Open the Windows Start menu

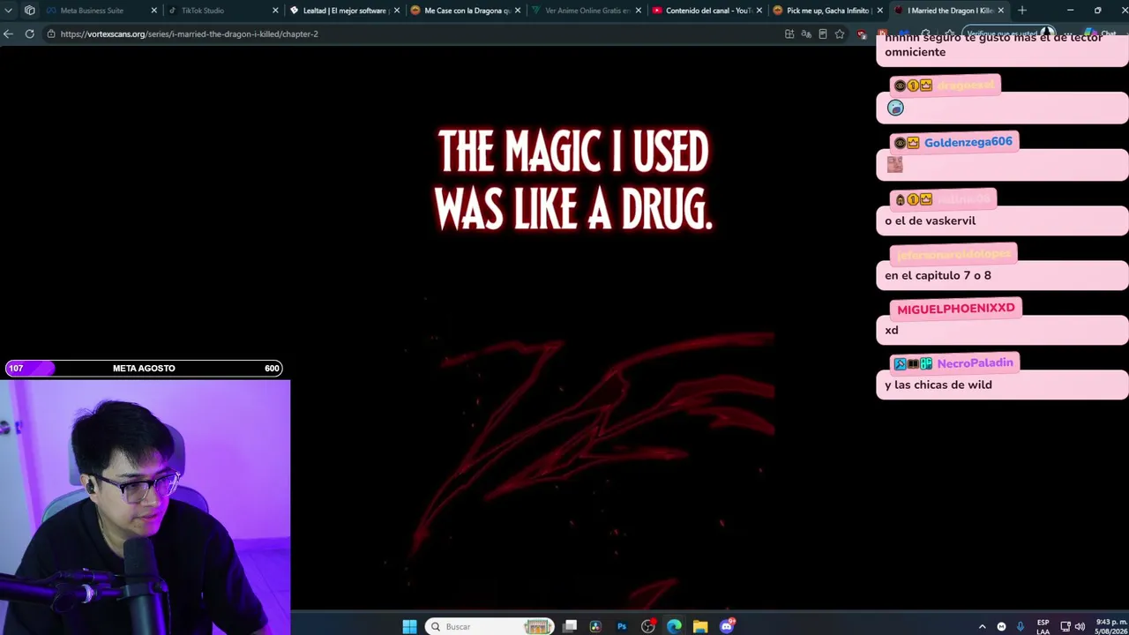tap(409, 626)
